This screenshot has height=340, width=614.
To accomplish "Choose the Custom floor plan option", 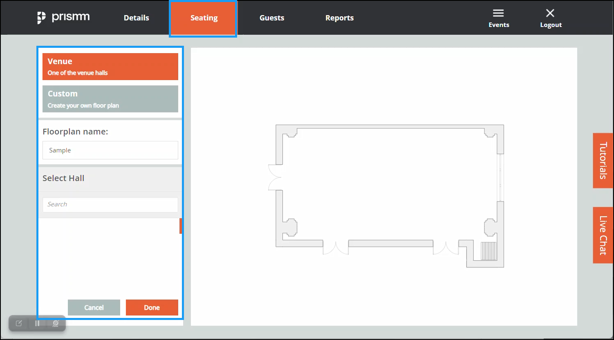I will (110, 99).
